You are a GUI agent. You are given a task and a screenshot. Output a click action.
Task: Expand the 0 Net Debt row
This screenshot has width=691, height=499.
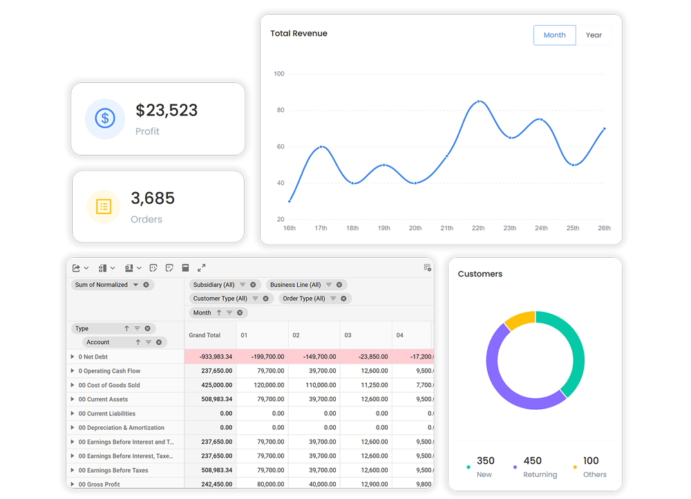pos(73,357)
